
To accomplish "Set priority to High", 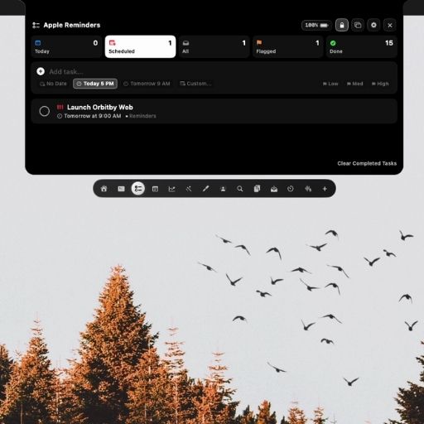I will pos(380,84).
